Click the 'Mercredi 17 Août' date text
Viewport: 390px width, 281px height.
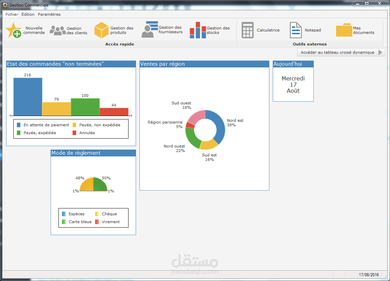tap(293, 85)
